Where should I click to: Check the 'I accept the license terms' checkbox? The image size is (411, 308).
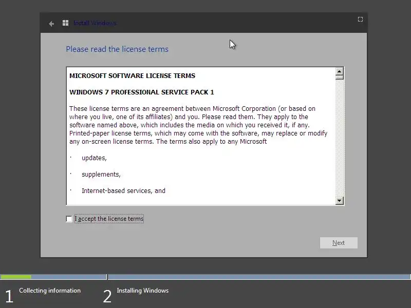pos(69,219)
